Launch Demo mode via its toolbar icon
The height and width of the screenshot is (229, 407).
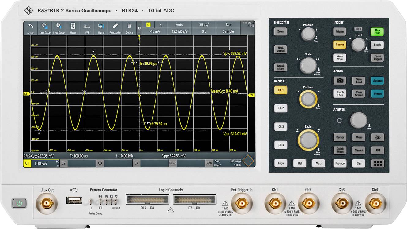(101, 28)
